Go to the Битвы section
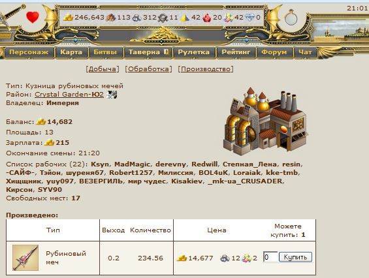Screen dimensions: 369x278 click(x=105, y=52)
